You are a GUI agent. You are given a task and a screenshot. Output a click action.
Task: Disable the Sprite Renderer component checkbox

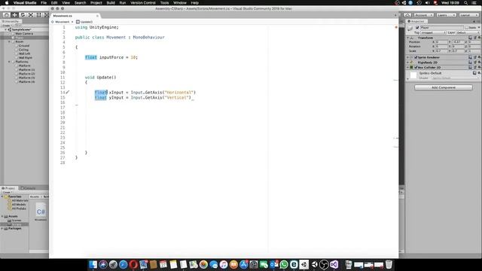tap(416, 57)
